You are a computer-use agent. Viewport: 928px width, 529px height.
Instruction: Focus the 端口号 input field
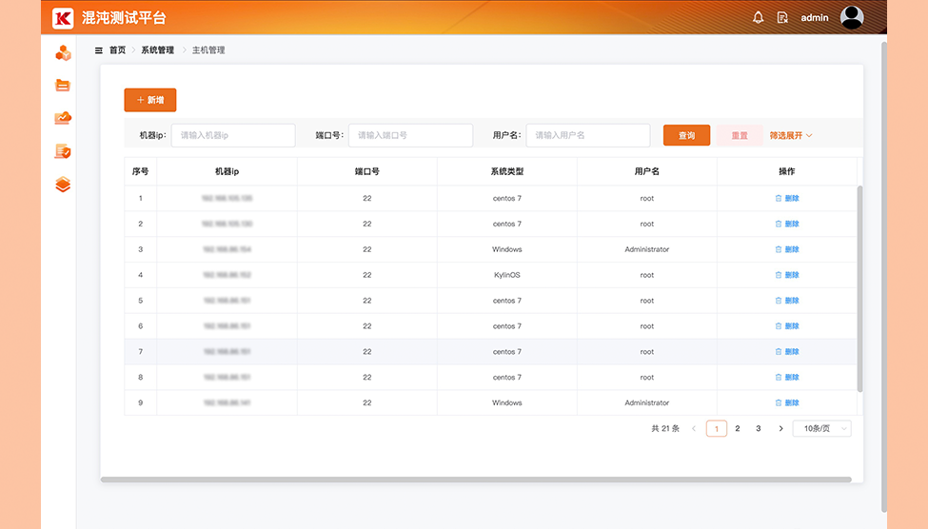(x=411, y=135)
